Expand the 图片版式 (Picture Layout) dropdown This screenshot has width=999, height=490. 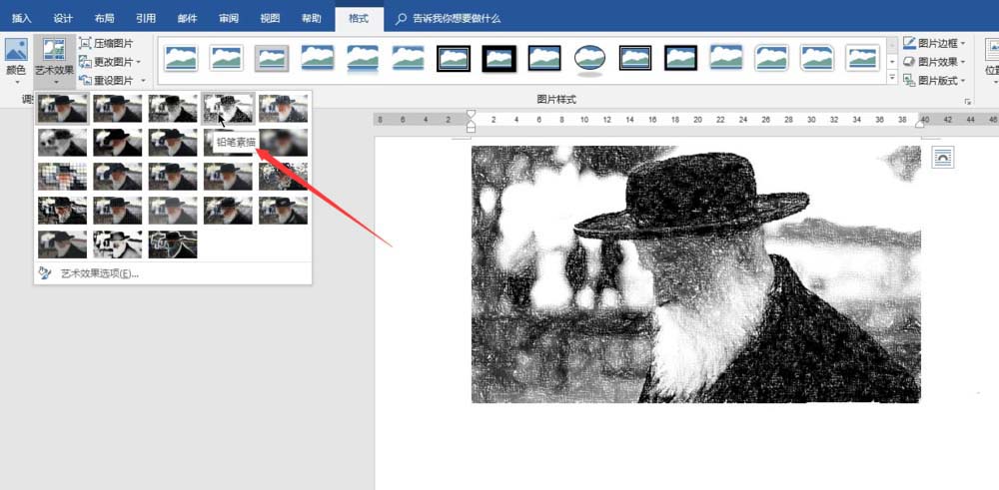click(x=936, y=80)
